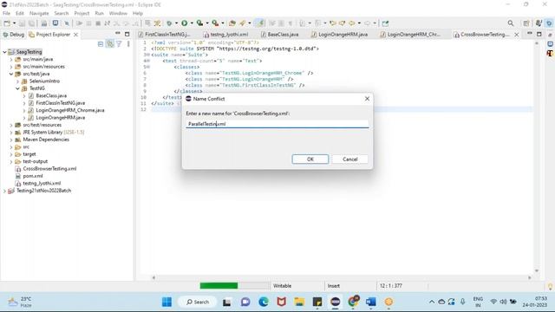Screen dimensions: 555x312
Task: Open the Edit menu
Action: click(19, 13)
